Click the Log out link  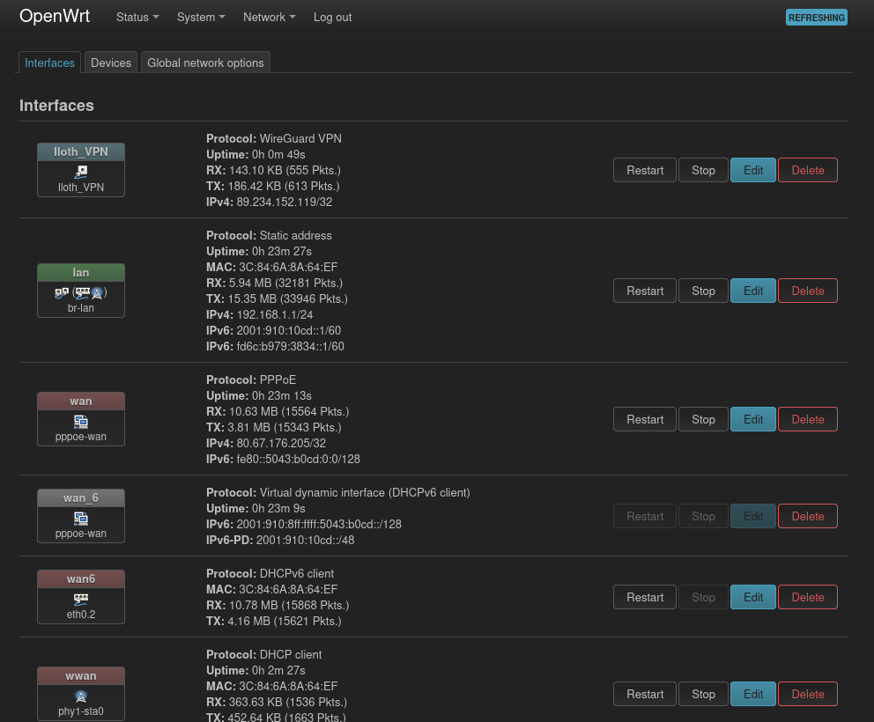coord(332,17)
